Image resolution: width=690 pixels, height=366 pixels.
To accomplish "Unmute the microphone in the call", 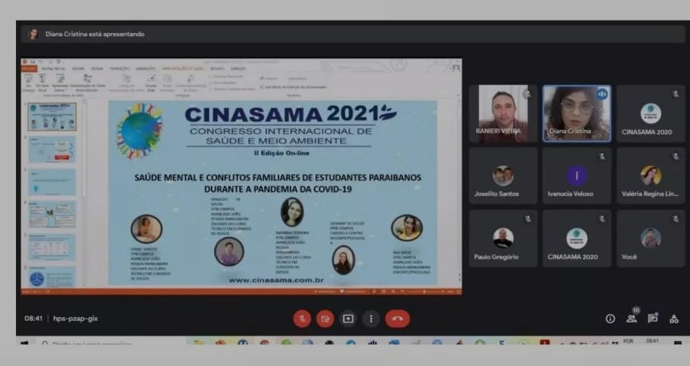I will (x=302, y=318).
